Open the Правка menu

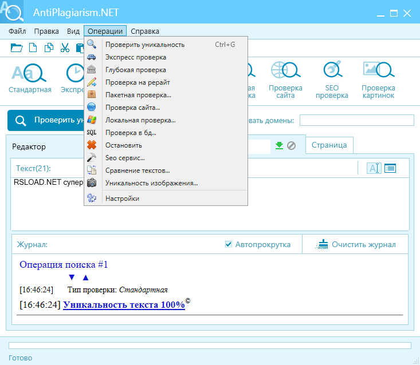(46, 31)
